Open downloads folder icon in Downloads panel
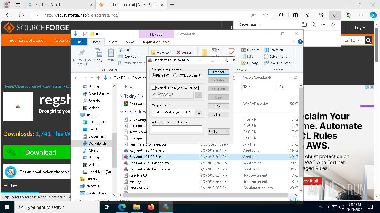Image resolution: width=380 pixels, height=213 pixels. tap(304, 25)
